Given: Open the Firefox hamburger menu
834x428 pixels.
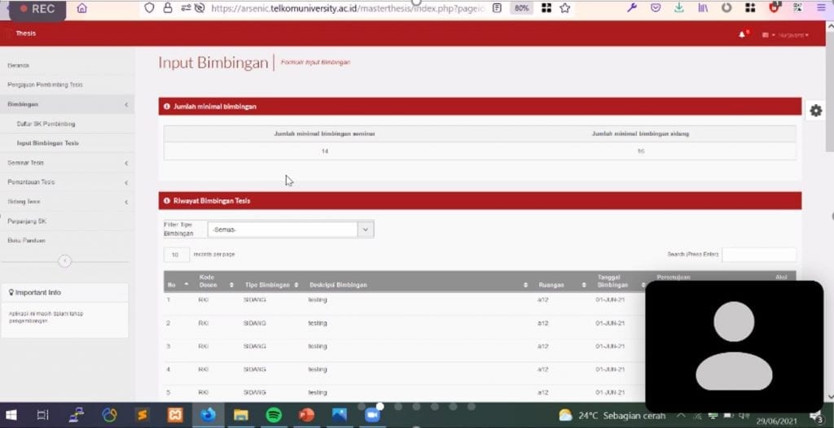Looking at the screenshot, I should pos(819,8).
